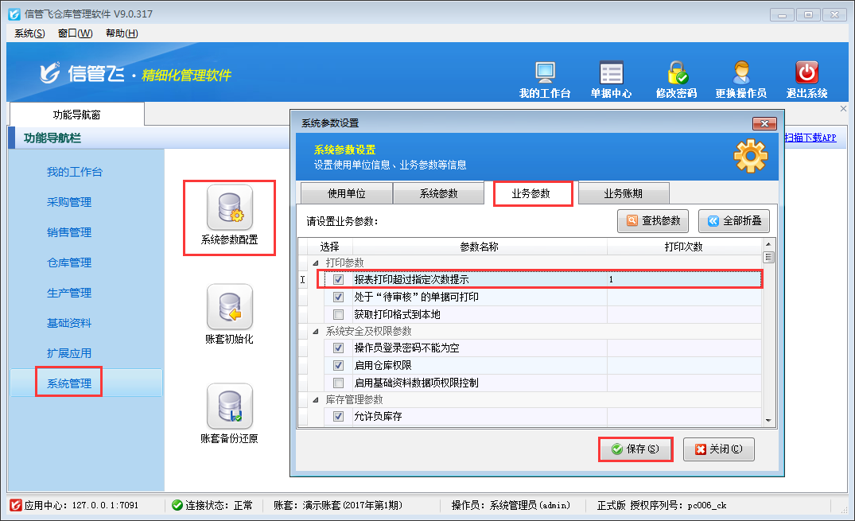Image resolution: width=855 pixels, height=521 pixels.
Task: Open 系统参数配置 database icon
Action: (229, 208)
